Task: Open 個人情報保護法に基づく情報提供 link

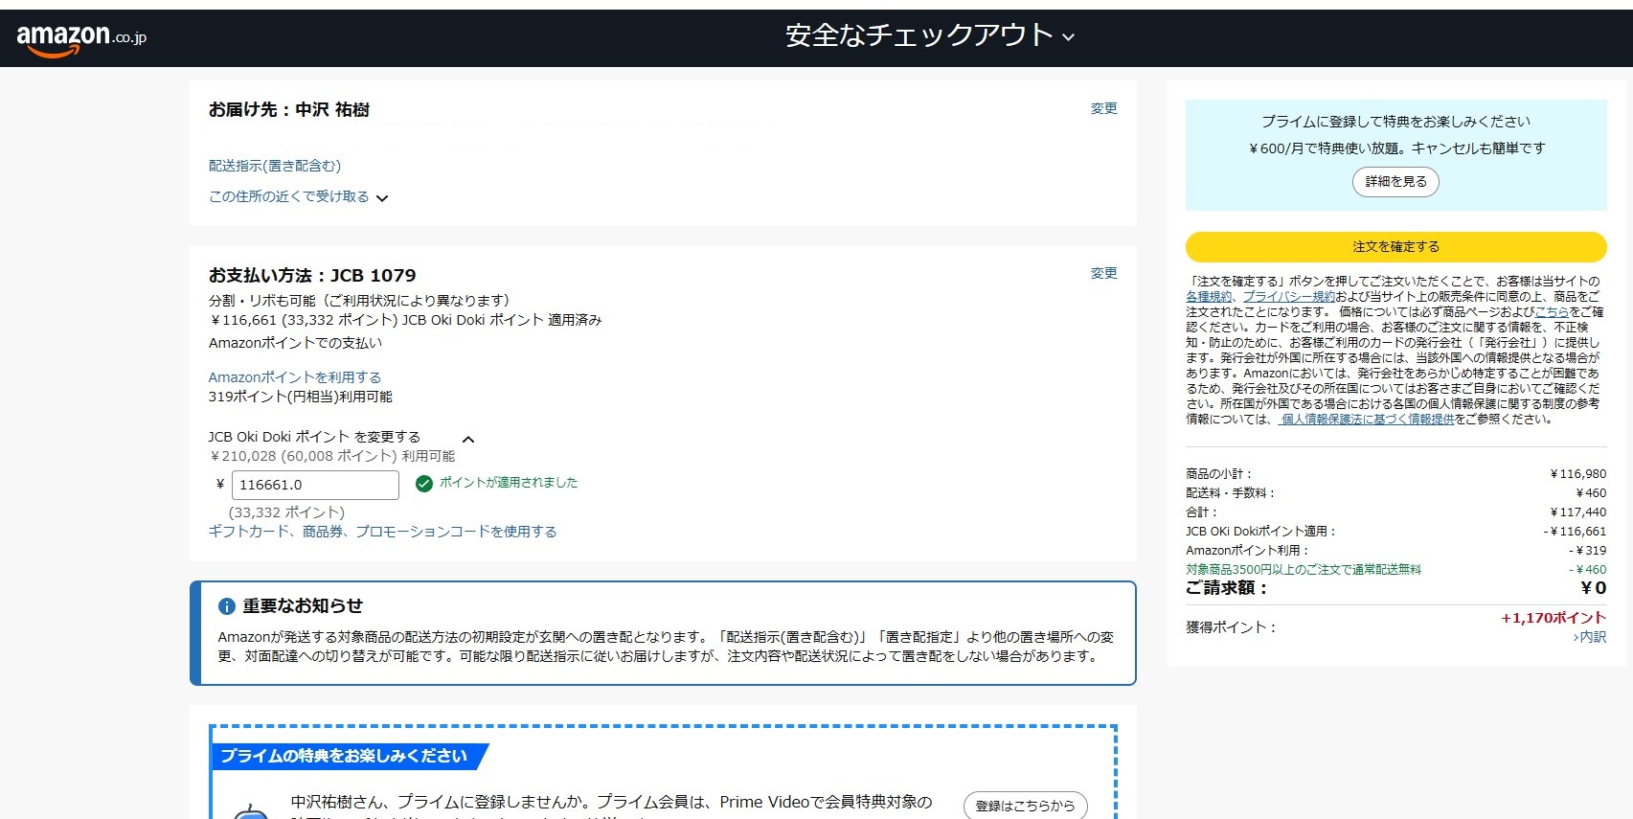Action: (1367, 420)
